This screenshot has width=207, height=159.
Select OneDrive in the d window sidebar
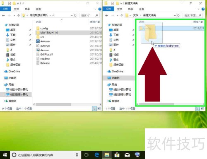(12, 71)
